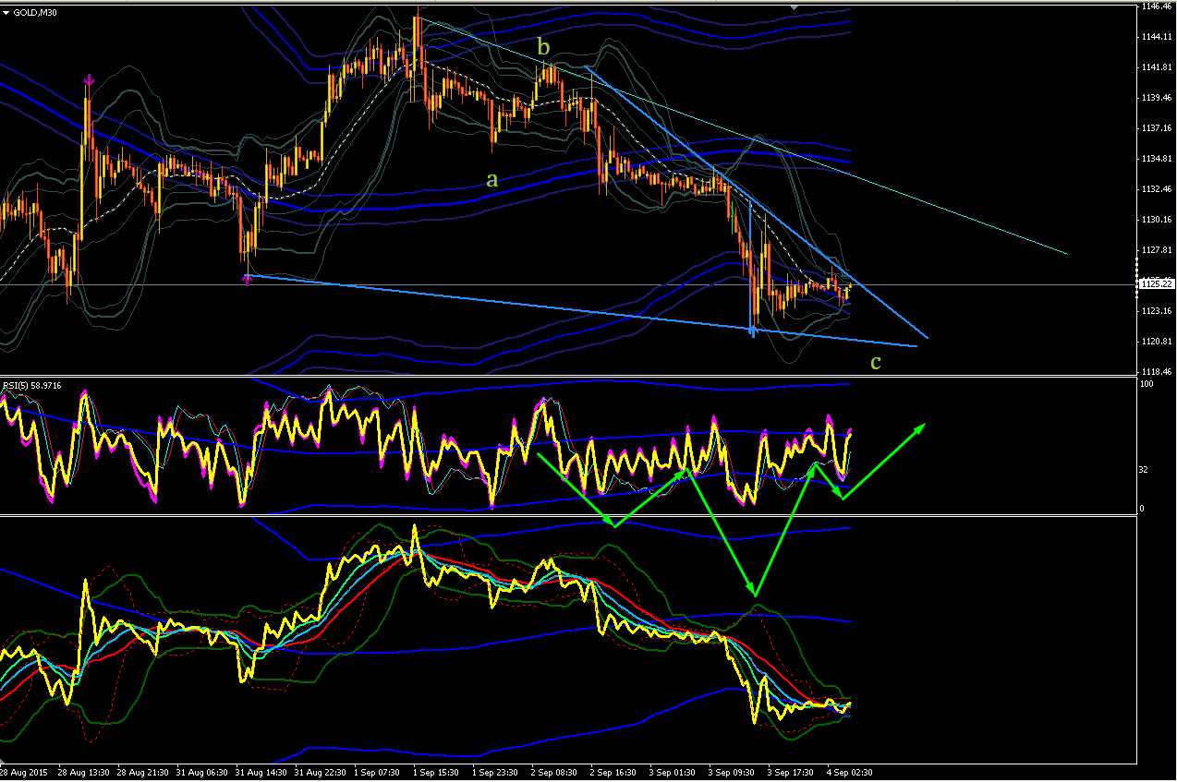1177x782 pixels.
Task: Click the RSI(5) 58.9716 indicator label
Action: [31, 385]
